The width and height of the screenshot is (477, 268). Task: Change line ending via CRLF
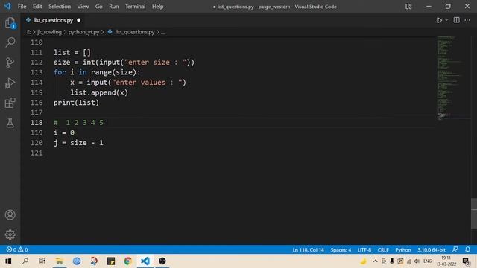383,250
